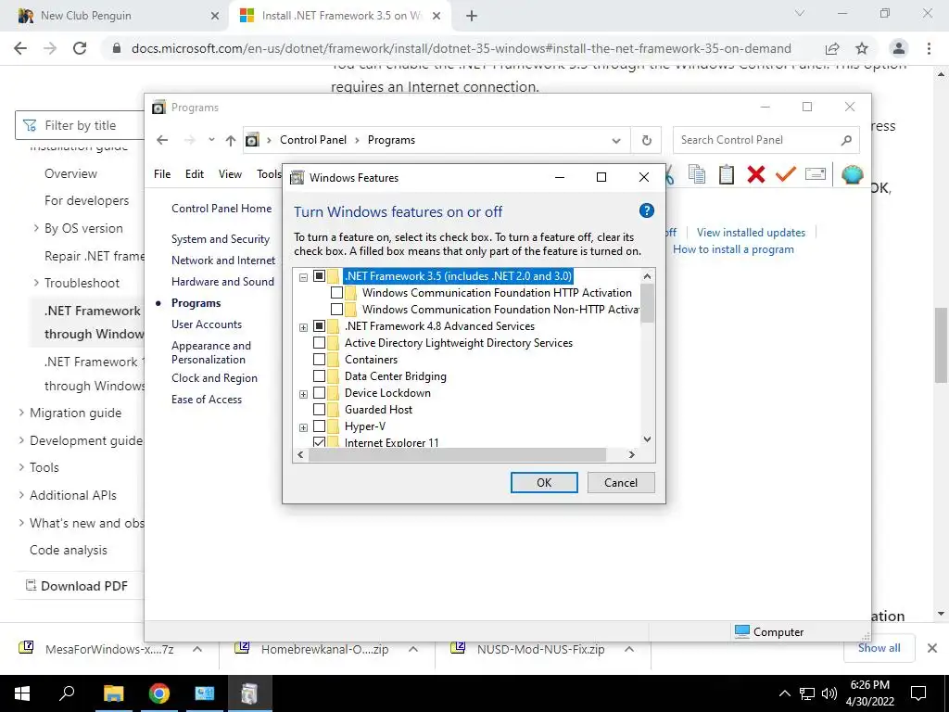Image resolution: width=949 pixels, height=712 pixels.
Task: Expand Troubleshoot in docs sidebar
Action: click(x=36, y=283)
